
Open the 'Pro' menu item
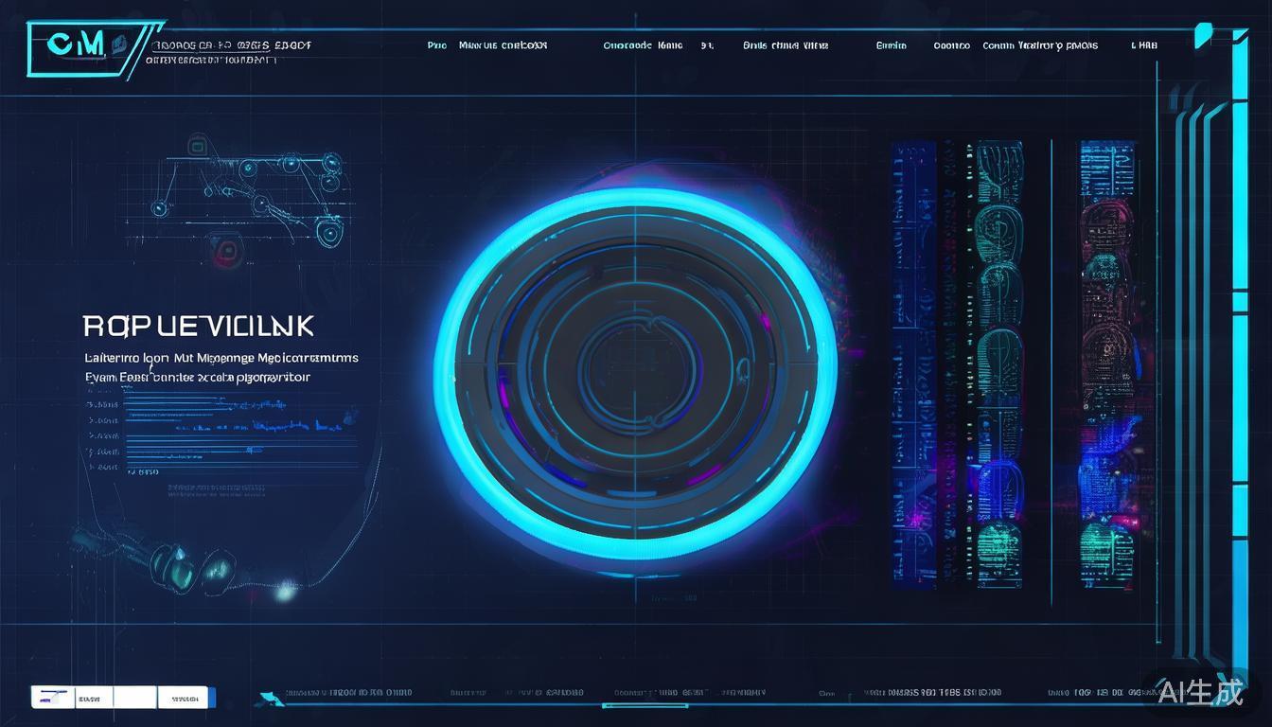pos(436,45)
